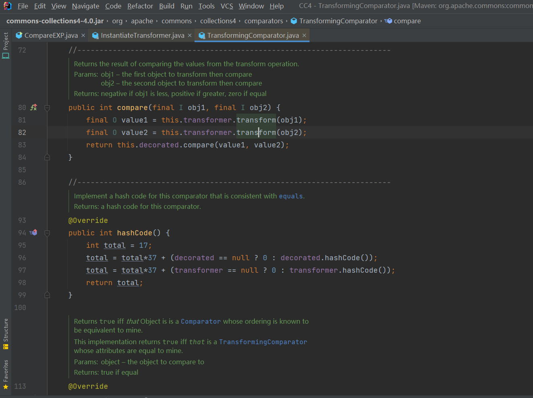The image size is (533, 398).
Task: Open the Refactor menu
Action: click(140, 6)
